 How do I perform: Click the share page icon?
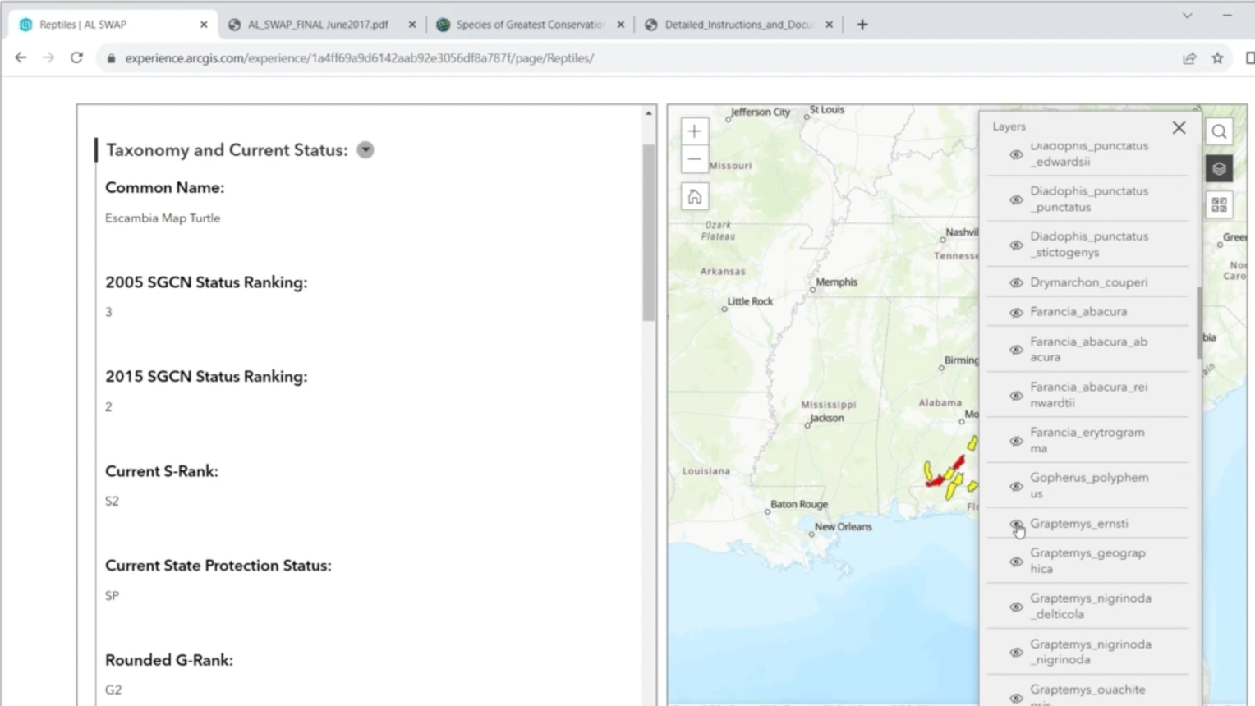coord(1189,58)
